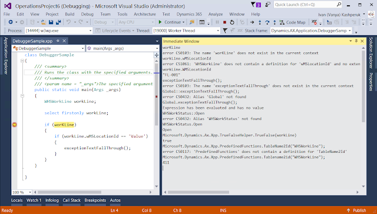Open the Debug menu
The width and height of the screenshot is (377, 214).
[87, 14]
